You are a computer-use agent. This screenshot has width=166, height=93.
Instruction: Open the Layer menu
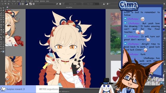click(18, 1)
